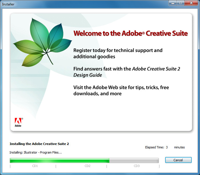Click the green leaf Creative Suite artwork
Viewport: 200px width, 175px height.
click(x=43, y=42)
